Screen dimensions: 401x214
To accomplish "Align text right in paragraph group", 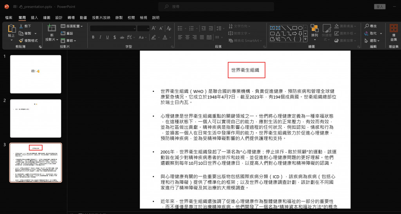I will tap(195, 37).
